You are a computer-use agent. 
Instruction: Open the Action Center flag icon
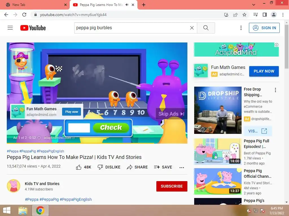[262, 211]
